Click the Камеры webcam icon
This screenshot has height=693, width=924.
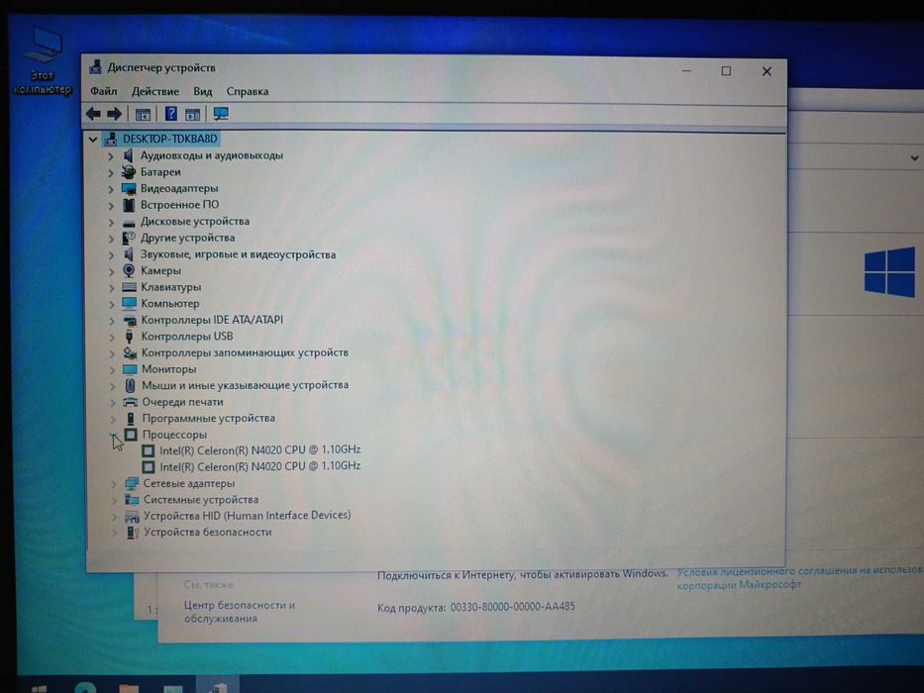(x=129, y=270)
